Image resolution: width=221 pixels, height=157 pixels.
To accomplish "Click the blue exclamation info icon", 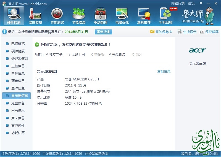I will [4, 32].
